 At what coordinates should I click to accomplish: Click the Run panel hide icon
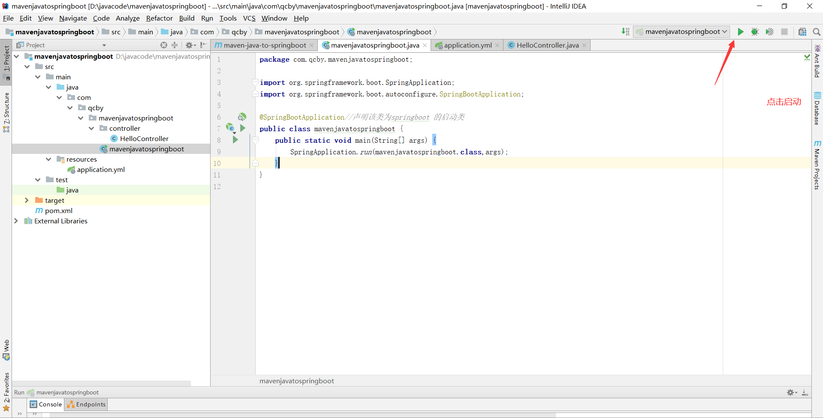pos(805,392)
